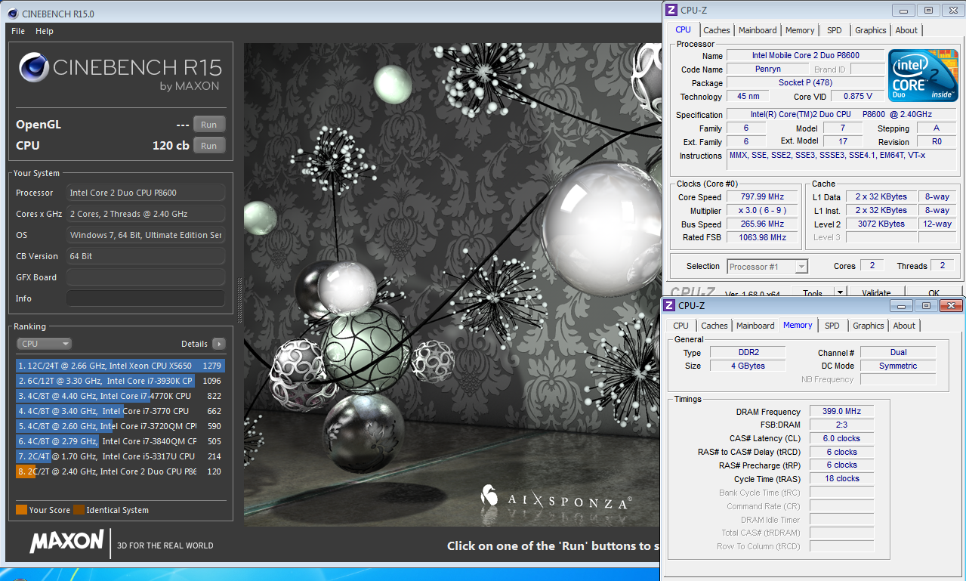Click the memory Size value 4 GBytes
Screen dimensions: 966x581
pos(748,366)
